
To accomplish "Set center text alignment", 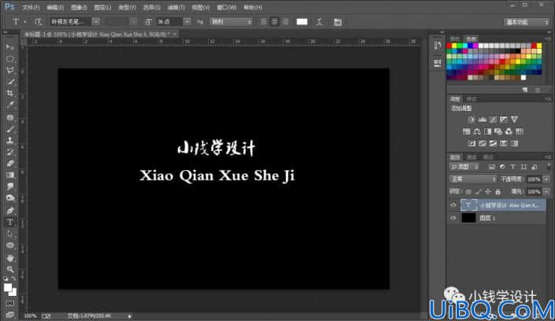I will coord(274,22).
